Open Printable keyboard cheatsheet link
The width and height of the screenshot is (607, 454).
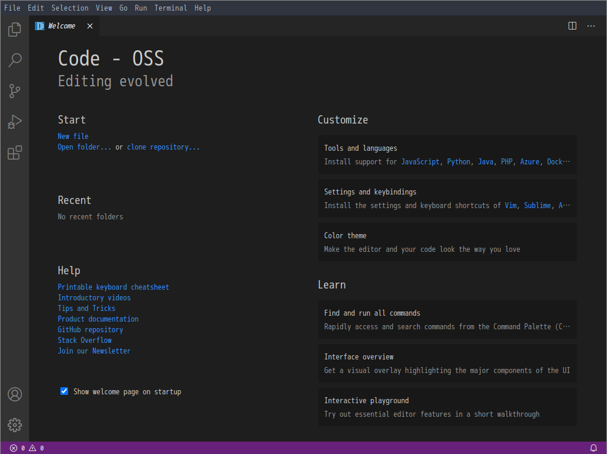[x=114, y=287]
